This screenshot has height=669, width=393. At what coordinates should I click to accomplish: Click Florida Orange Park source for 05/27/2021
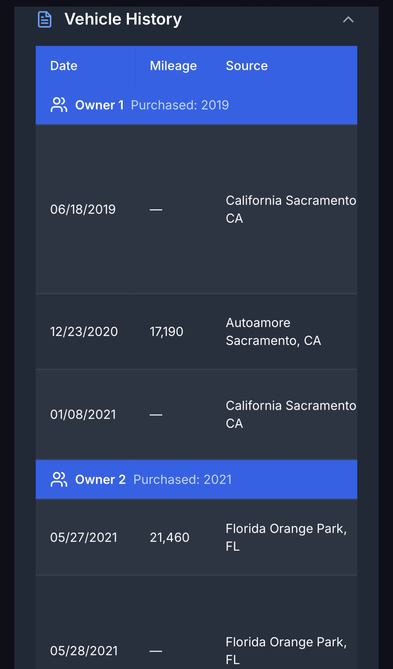[x=286, y=537]
